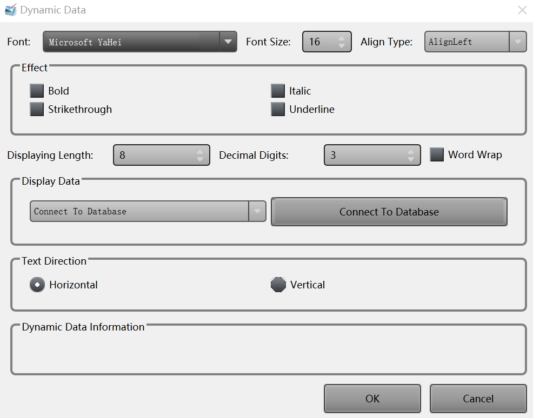Click the Cancel button
Viewport: 533px width, 418px height.
[478, 399]
